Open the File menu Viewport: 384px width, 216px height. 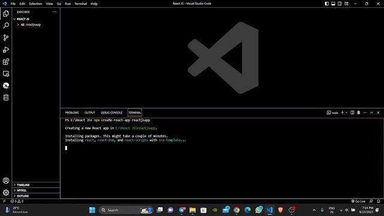[13, 4]
